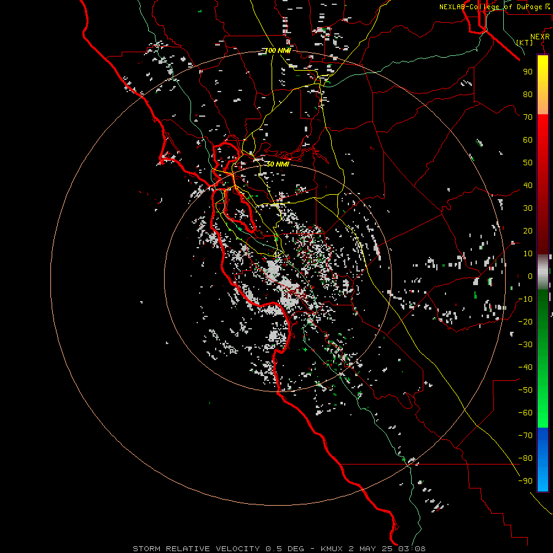
Task: Click the 0 value on the velocity scale
Action: [530, 276]
